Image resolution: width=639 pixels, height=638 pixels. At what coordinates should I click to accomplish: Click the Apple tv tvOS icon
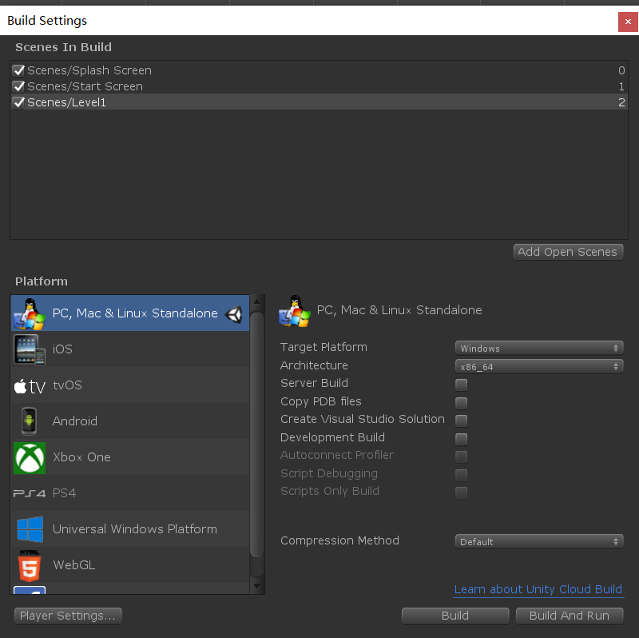[x=30, y=386]
